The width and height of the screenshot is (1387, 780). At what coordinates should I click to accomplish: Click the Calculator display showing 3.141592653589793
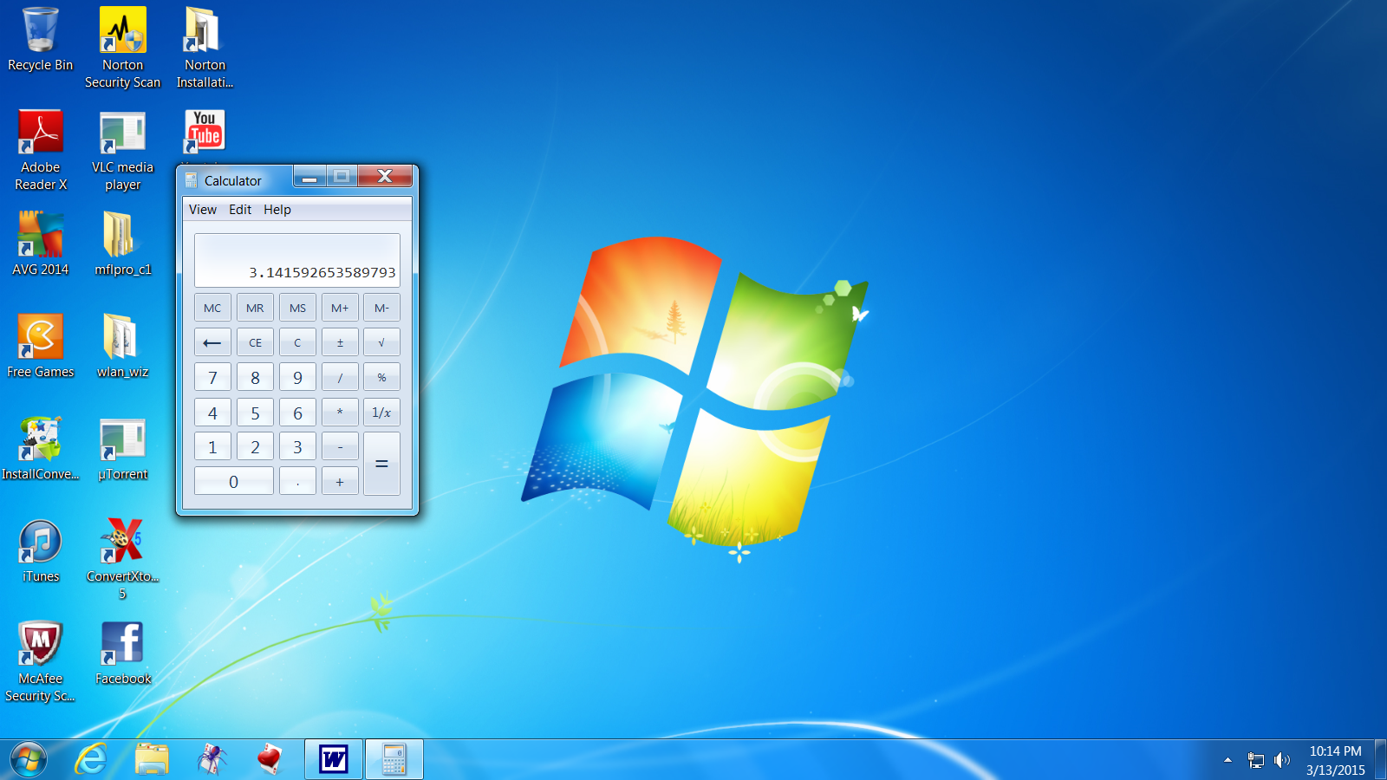297,260
